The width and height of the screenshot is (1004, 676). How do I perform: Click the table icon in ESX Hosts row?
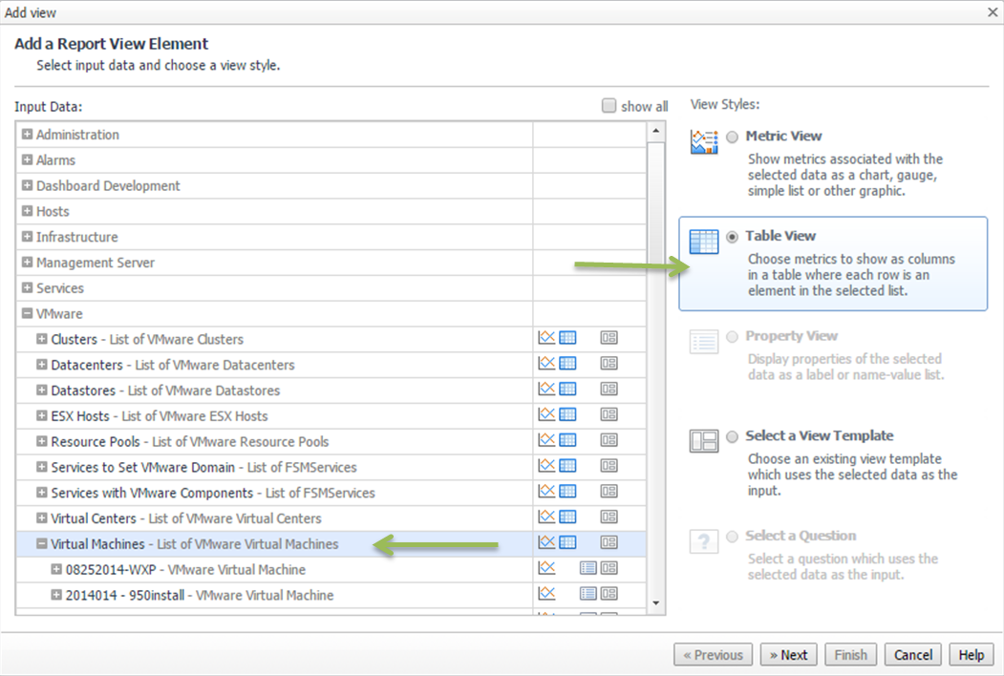pos(567,414)
